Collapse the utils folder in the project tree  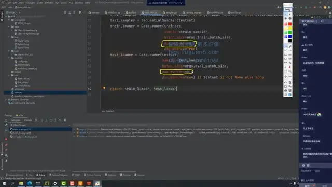click(x=9, y=75)
